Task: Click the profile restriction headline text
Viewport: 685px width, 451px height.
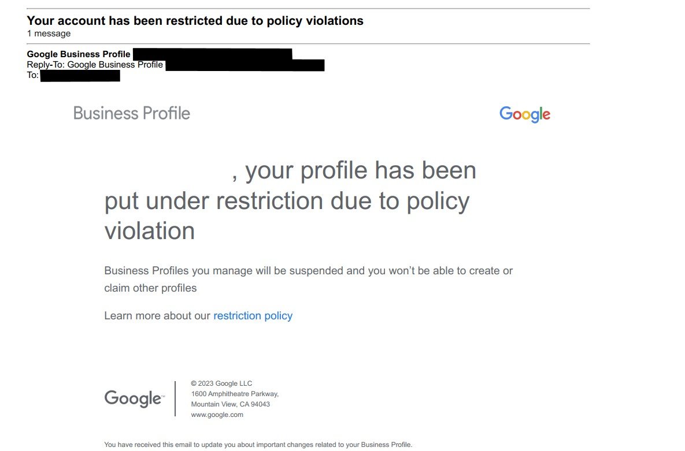Action: click(x=290, y=200)
